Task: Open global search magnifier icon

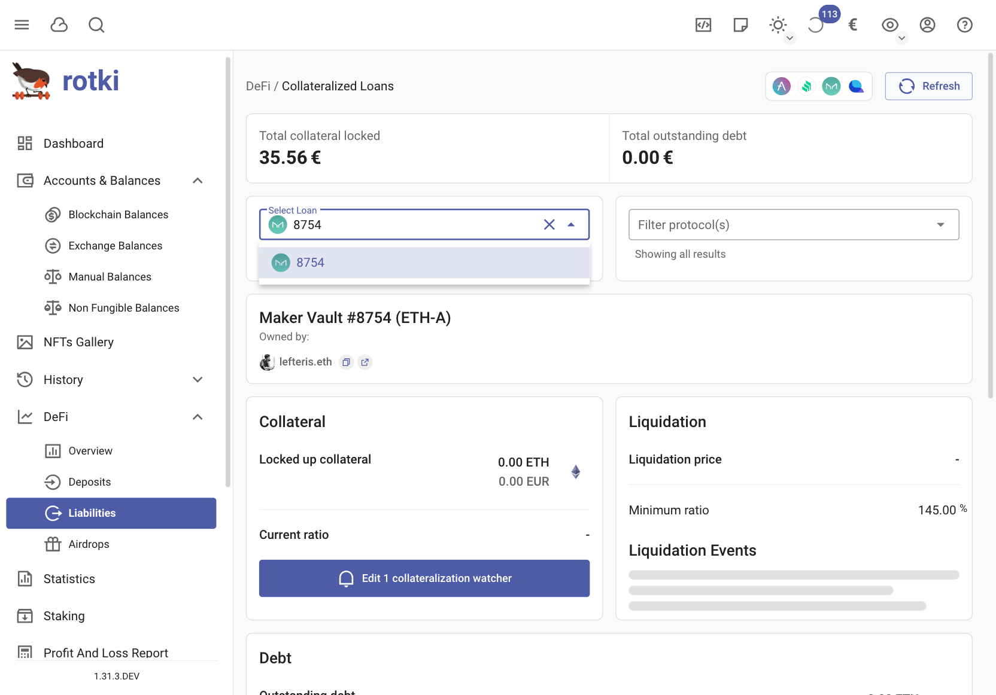Action: pyautogui.click(x=96, y=25)
